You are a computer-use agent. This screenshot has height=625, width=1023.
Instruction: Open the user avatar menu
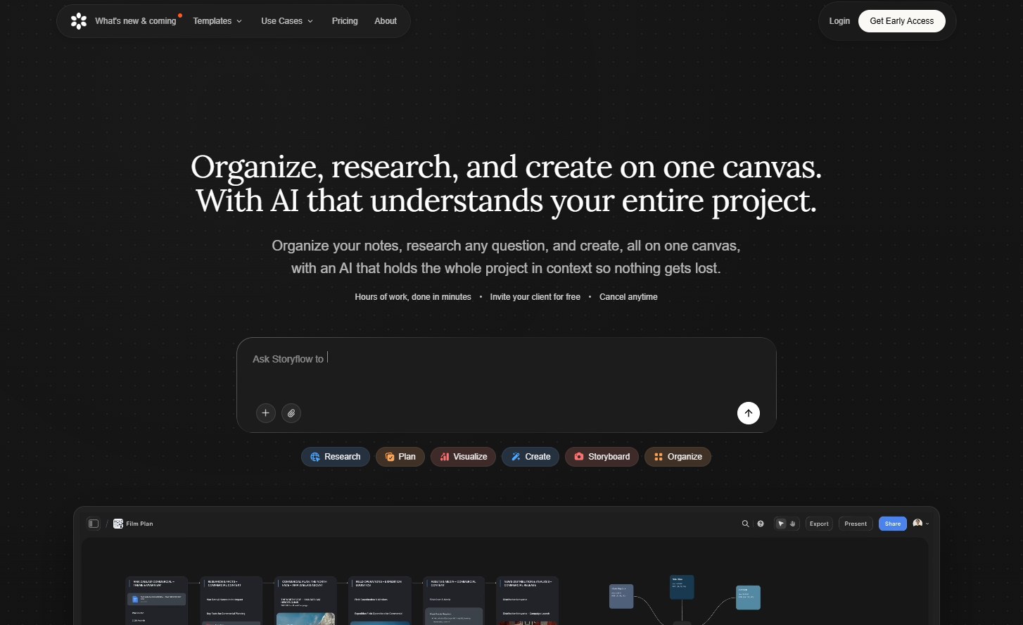[920, 524]
